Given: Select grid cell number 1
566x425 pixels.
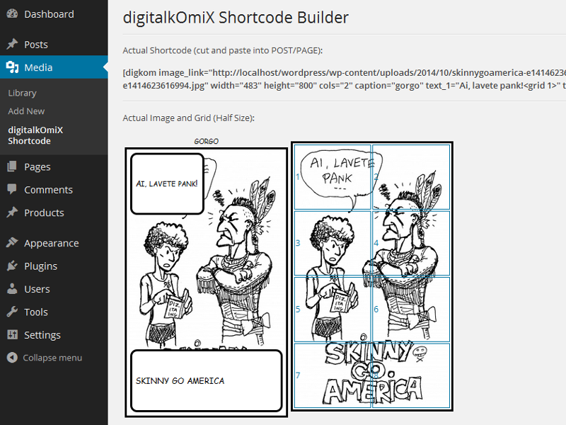Looking at the screenshot, I should pos(333,176).
